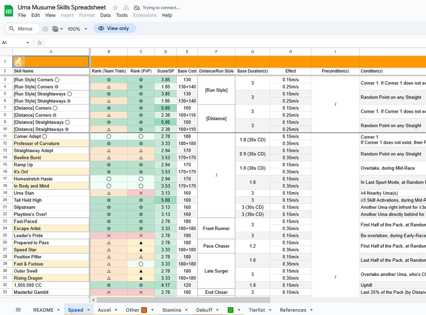Open the Stamina tab dropdown arrow
The width and height of the screenshot is (426, 315).
tap(186, 310)
